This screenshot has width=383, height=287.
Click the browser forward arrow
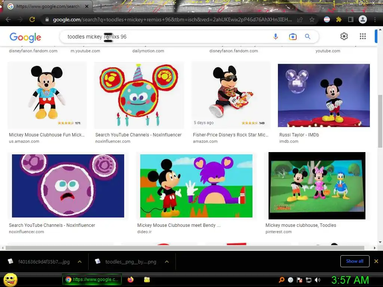pos(20,19)
